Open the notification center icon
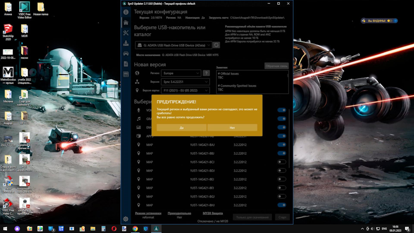This screenshot has height=233, width=414. pyautogui.click(x=408, y=229)
